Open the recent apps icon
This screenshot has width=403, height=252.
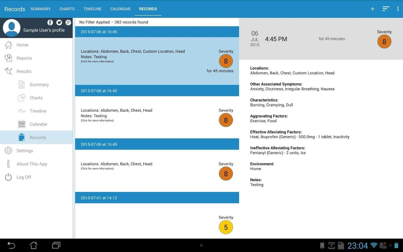[56, 245]
